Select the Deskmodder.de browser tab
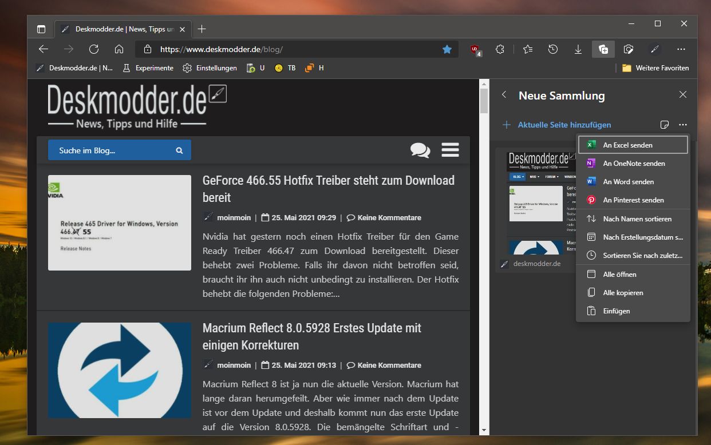 (123, 29)
